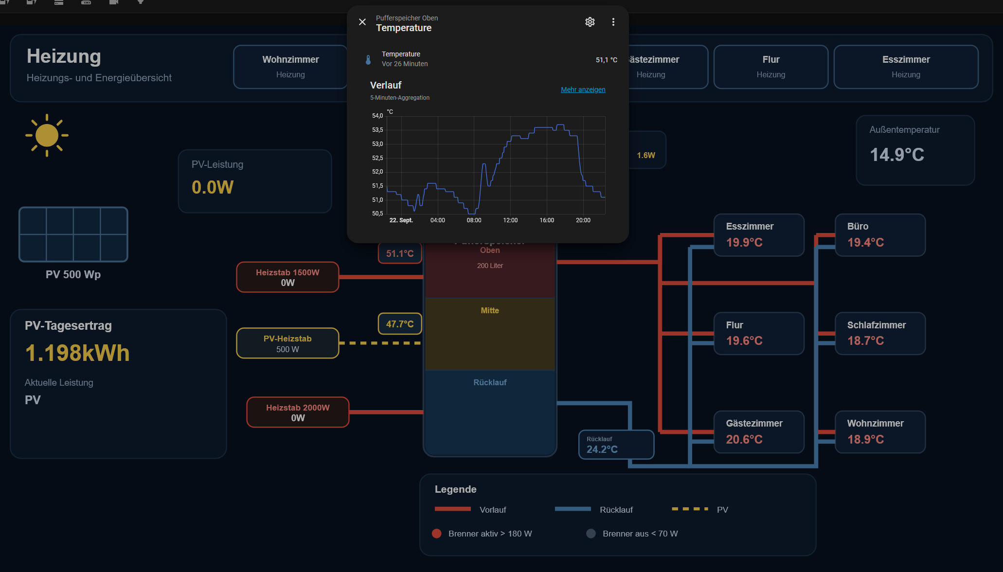
Task: Open the Gästezimmer 20.6°C room tile
Action: (x=759, y=432)
